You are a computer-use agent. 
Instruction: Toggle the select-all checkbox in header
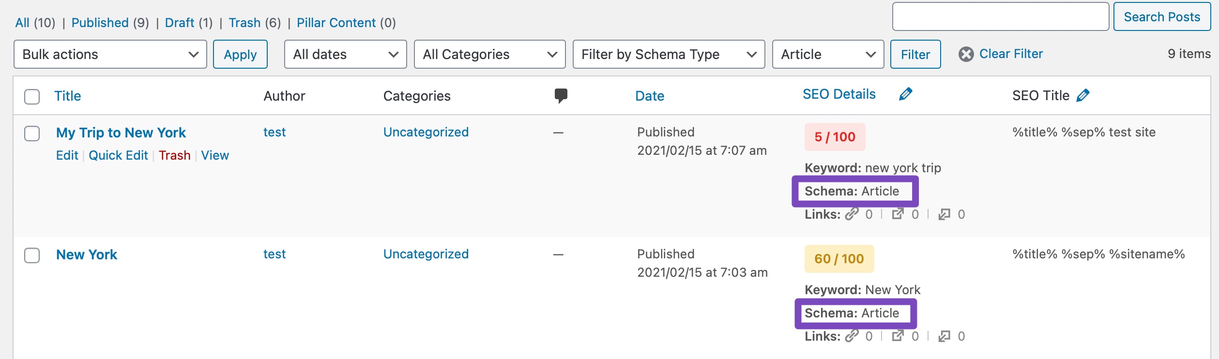click(32, 96)
